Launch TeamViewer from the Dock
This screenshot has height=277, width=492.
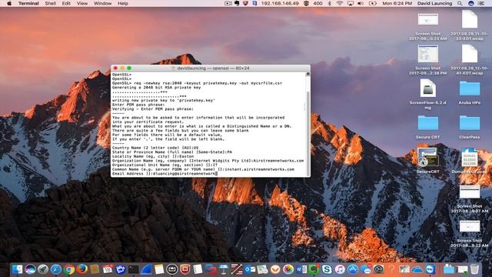430,269
